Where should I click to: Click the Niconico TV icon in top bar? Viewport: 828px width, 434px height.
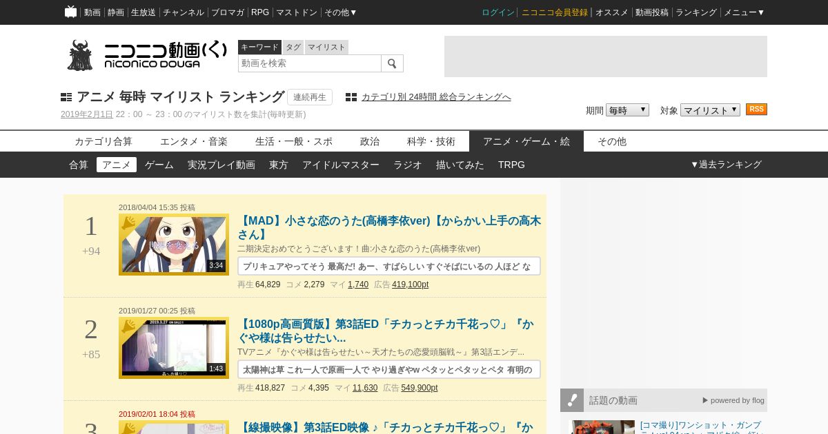(x=70, y=12)
